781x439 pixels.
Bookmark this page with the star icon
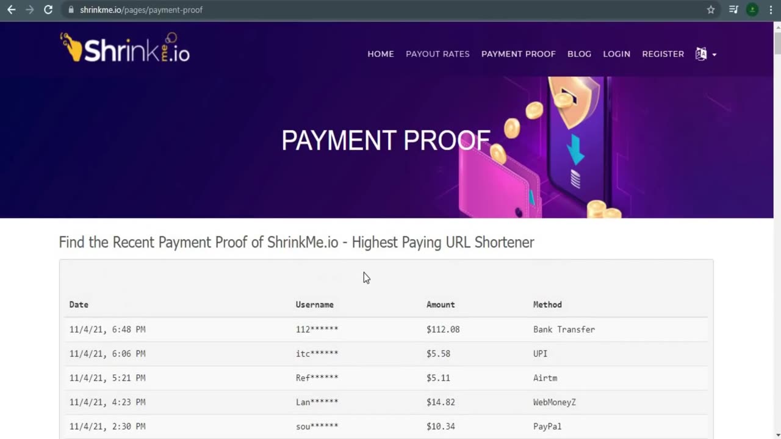click(711, 10)
